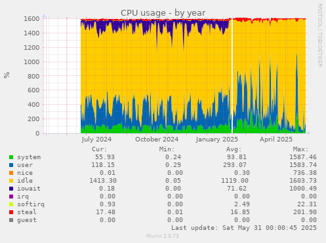Click iowait average value 71.62
Screen dimensions: 326x243
pos(237,189)
